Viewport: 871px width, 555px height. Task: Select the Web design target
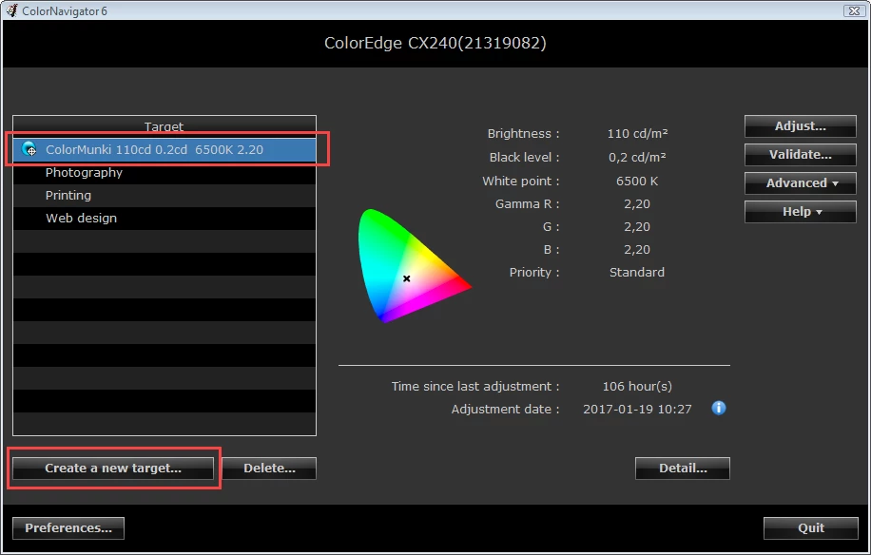click(165, 219)
